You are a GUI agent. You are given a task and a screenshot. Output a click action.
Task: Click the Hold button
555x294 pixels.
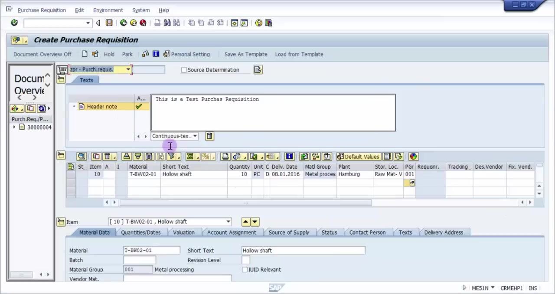point(109,54)
